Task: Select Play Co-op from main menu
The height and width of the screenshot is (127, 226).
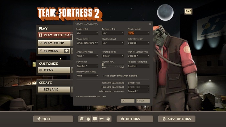Action: pos(54,43)
